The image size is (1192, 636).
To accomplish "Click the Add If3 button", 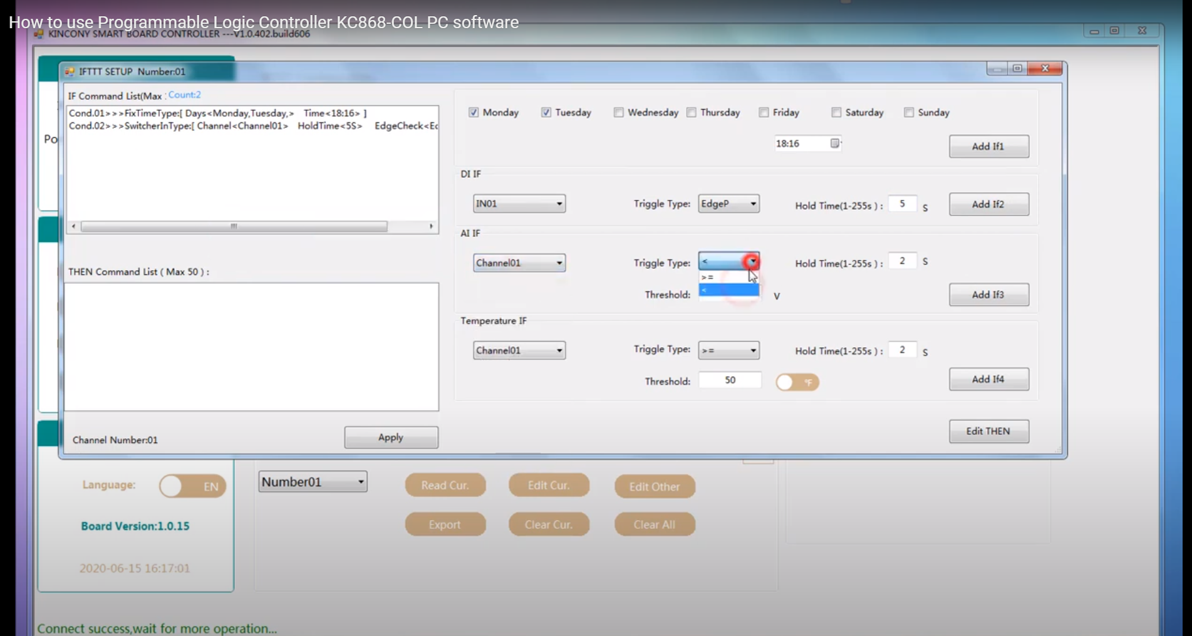I will coord(988,295).
